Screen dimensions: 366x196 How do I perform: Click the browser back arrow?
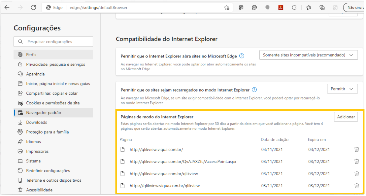[x=7, y=8]
